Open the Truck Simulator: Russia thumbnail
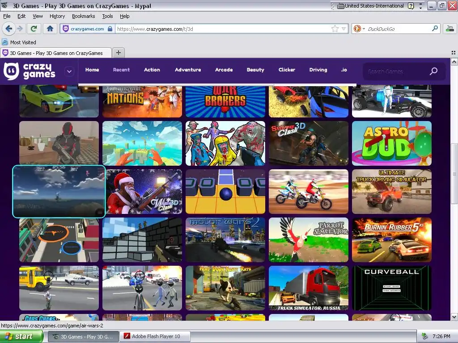 [309, 288]
